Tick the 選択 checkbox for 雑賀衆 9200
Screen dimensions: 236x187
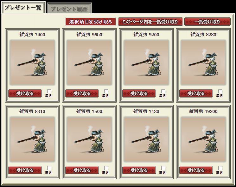tap(163, 91)
